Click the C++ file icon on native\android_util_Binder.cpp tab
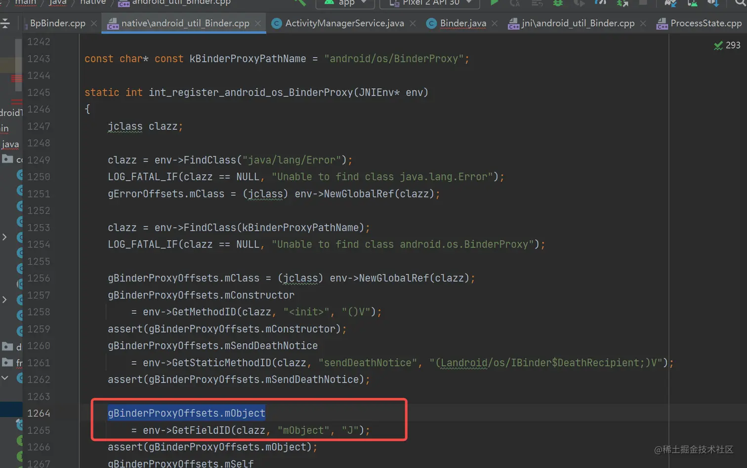747x468 pixels. (113, 23)
